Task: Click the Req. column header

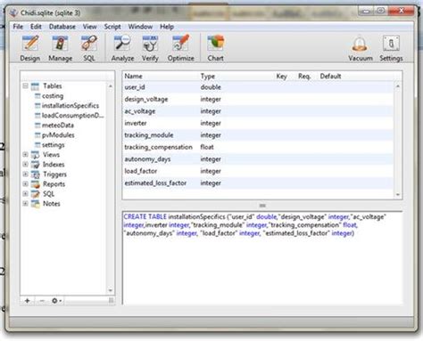Action: click(x=304, y=76)
